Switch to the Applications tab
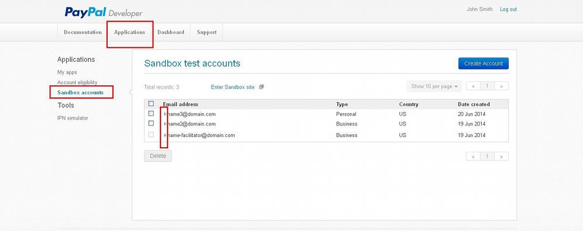The height and width of the screenshot is (231, 583). [x=130, y=32]
